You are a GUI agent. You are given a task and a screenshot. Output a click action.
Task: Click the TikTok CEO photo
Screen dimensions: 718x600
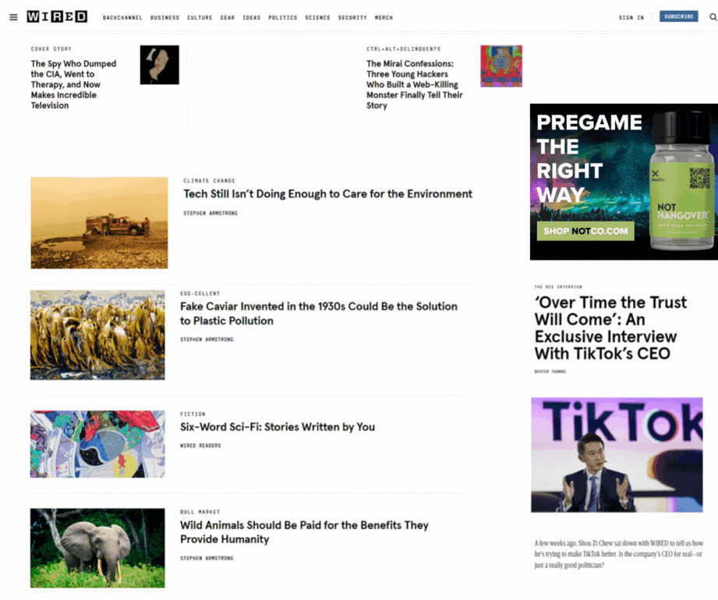click(x=617, y=455)
